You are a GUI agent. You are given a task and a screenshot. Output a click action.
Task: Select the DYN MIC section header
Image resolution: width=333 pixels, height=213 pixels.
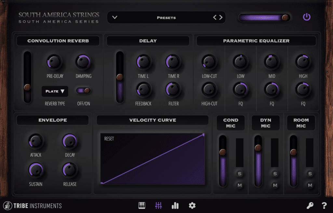coord(266,123)
